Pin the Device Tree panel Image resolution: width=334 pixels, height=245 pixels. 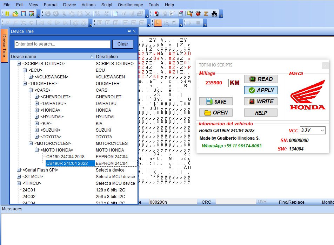(x=129, y=31)
